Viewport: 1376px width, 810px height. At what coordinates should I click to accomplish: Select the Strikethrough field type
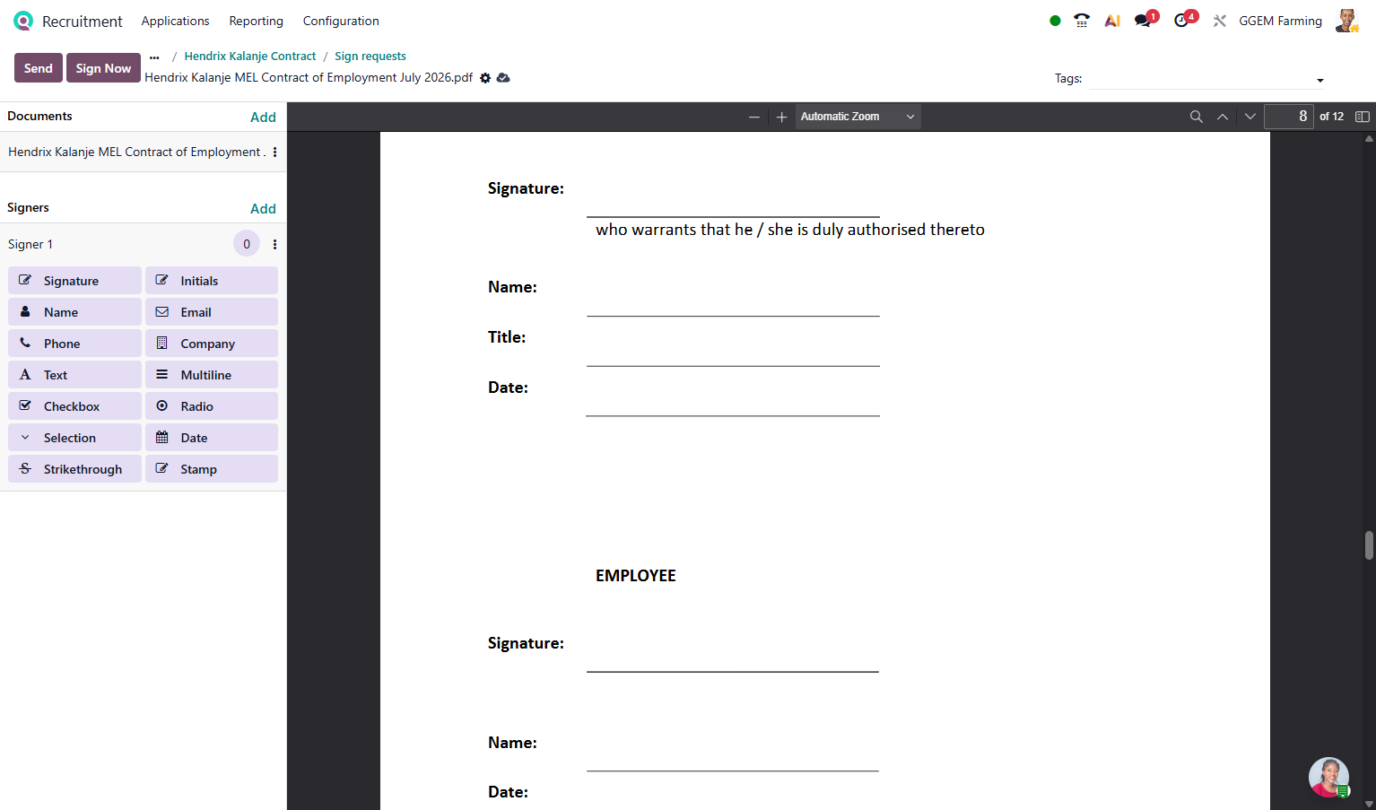tap(75, 469)
